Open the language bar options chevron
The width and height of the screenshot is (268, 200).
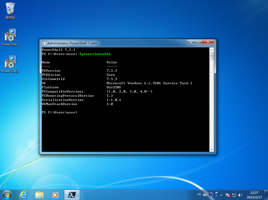point(216,195)
